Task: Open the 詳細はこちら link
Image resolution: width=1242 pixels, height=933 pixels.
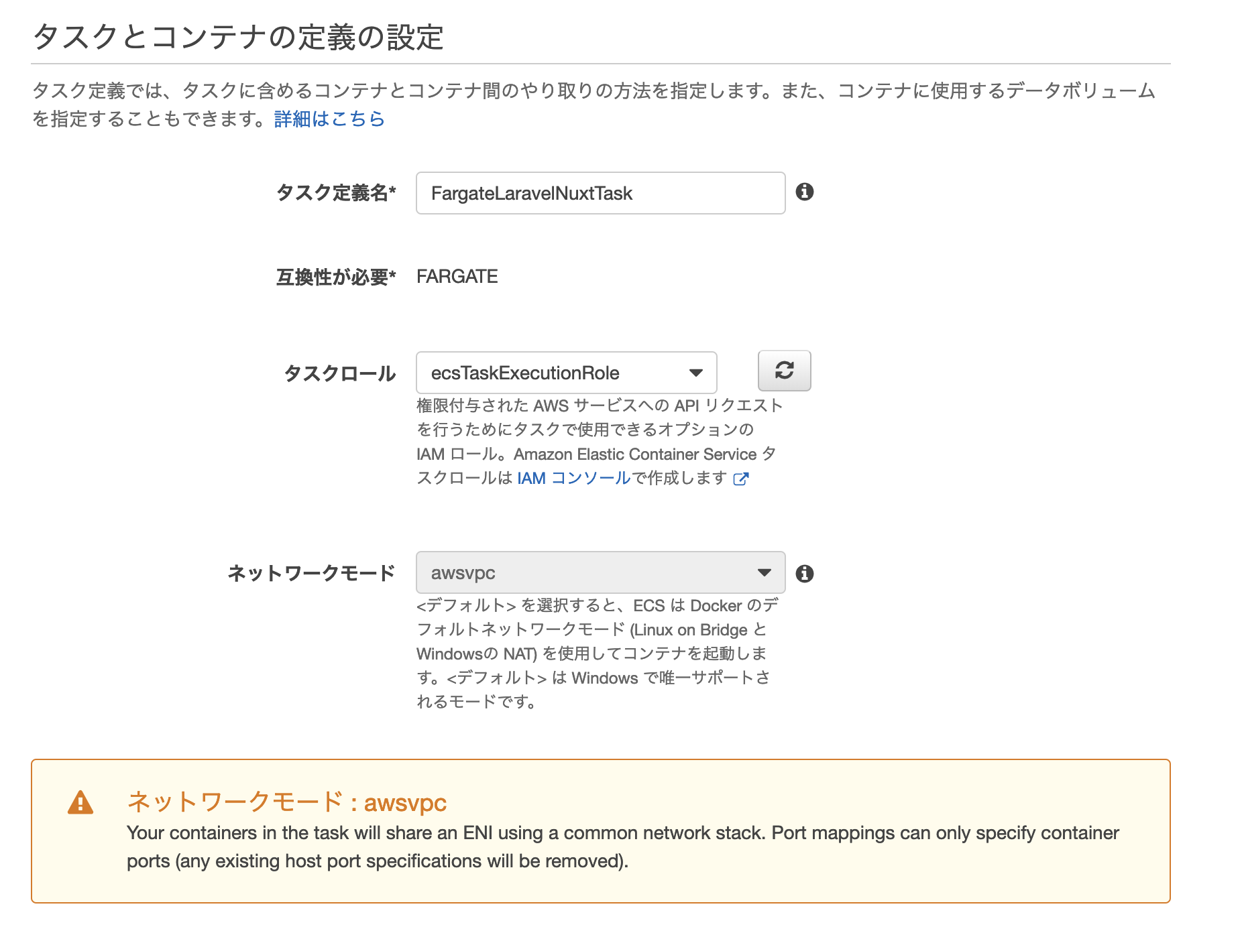Action: coord(329,119)
